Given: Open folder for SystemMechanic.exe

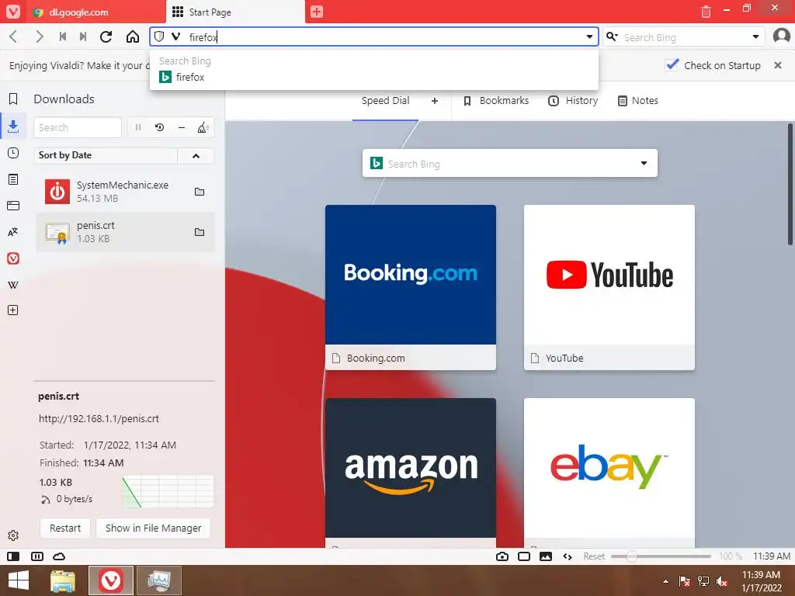Looking at the screenshot, I should (x=200, y=192).
